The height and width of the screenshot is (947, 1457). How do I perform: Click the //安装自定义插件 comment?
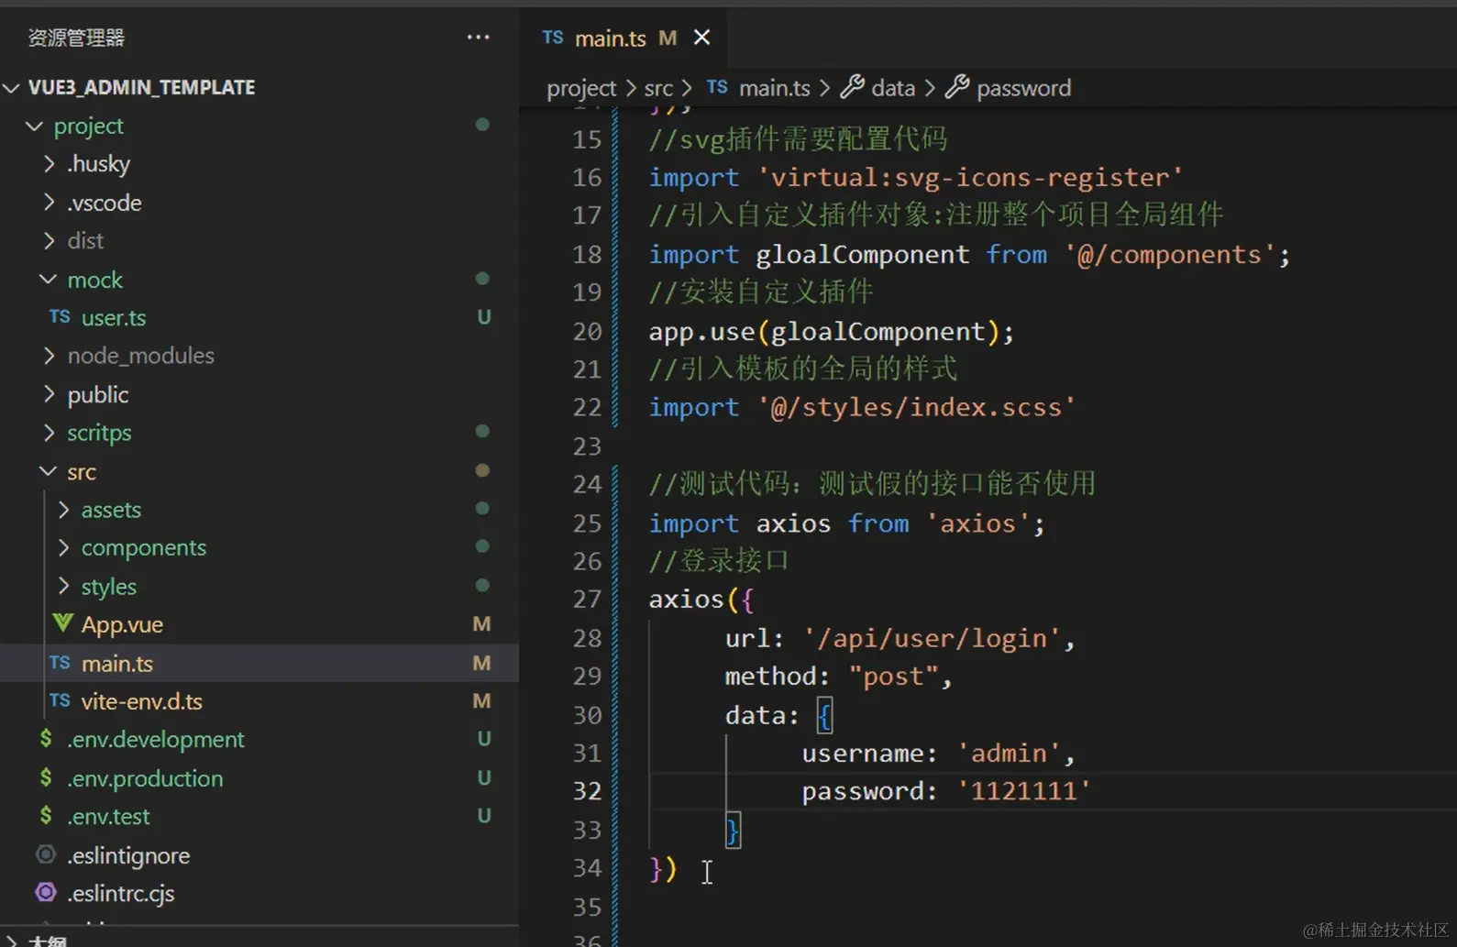[761, 292]
